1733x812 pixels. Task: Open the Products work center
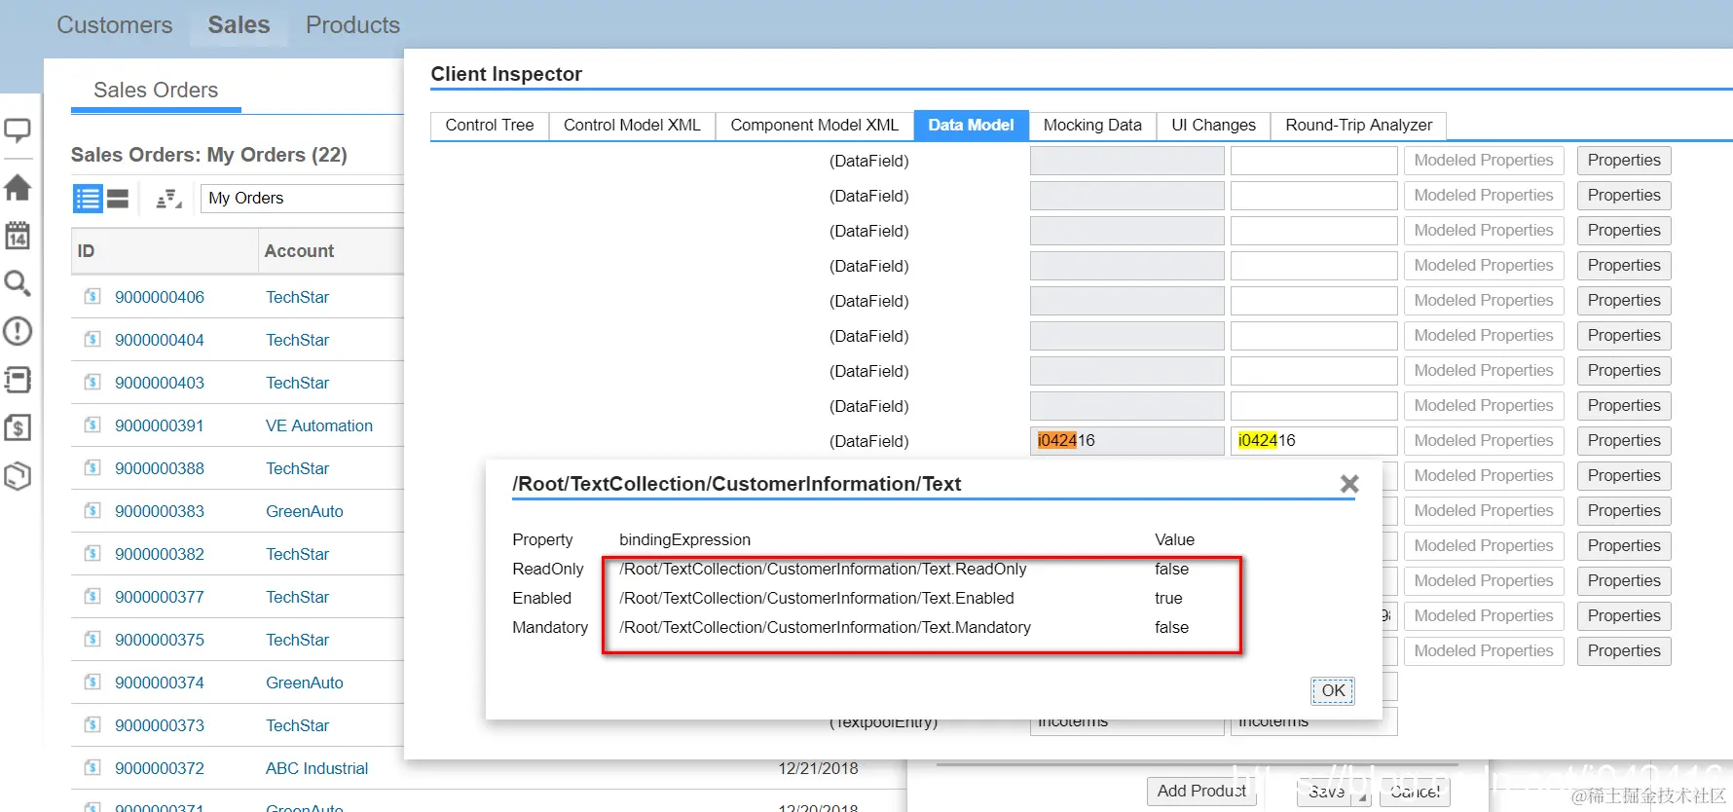352,25
